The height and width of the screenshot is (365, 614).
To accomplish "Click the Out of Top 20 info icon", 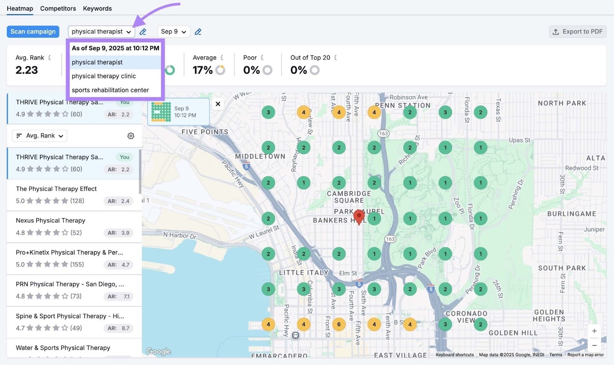I will pos(336,57).
